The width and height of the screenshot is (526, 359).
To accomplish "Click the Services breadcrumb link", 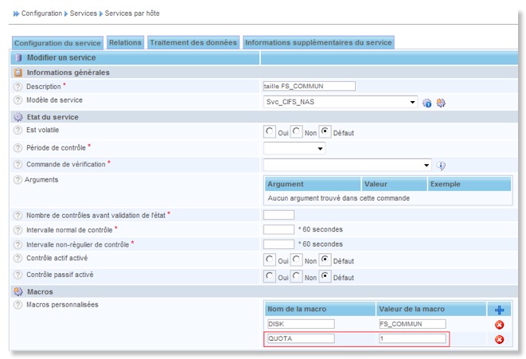I will (84, 14).
